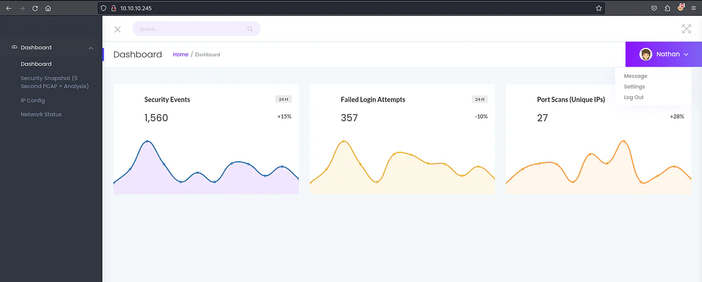
Task: Click the Failed Login Attempts orange chart
Action: (402, 166)
